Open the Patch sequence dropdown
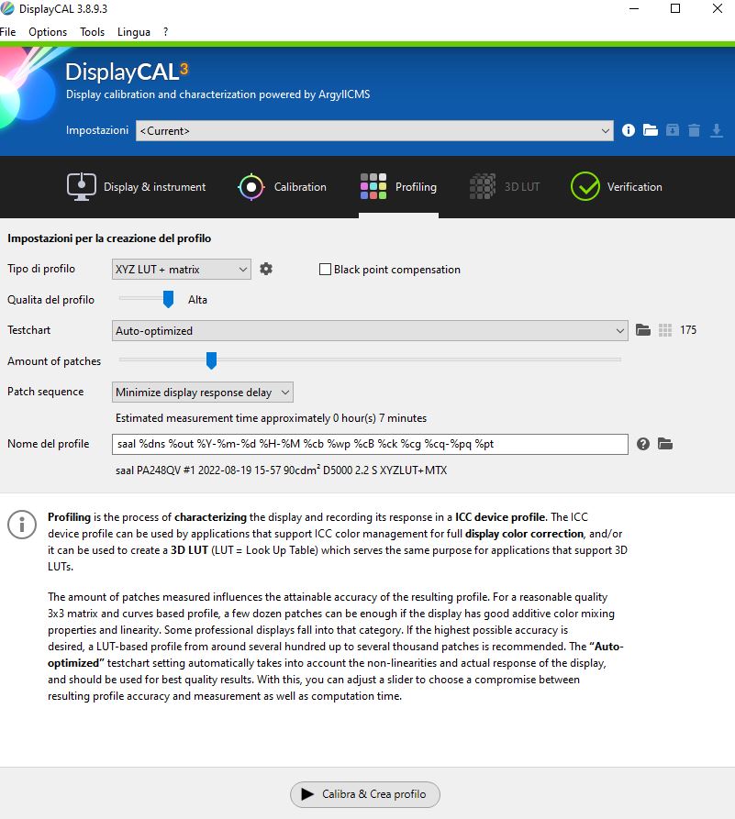 coord(202,393)
